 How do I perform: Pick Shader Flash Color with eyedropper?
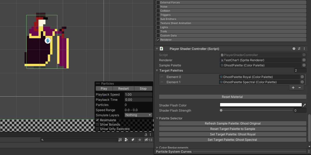pos(304,105)
